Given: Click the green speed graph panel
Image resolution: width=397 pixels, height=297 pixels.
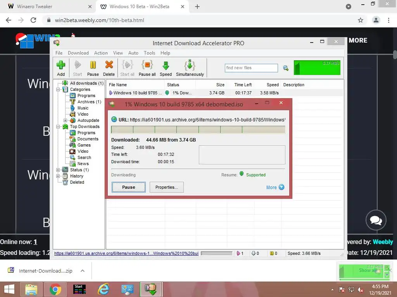Looking at the screenshot, I should click(x=317, y=68).
